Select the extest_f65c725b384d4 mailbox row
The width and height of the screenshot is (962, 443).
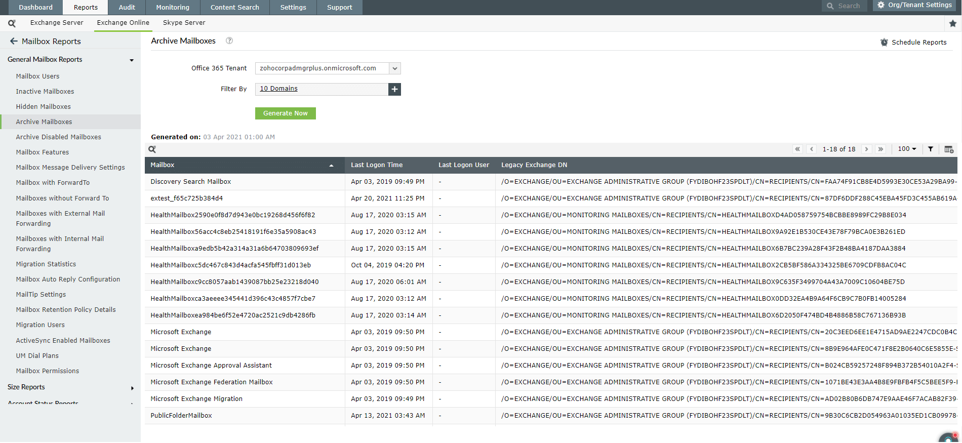click(551, 198)
